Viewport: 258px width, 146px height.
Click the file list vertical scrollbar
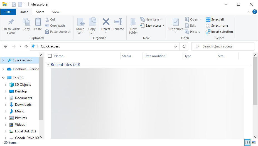(x=255, y=81)
